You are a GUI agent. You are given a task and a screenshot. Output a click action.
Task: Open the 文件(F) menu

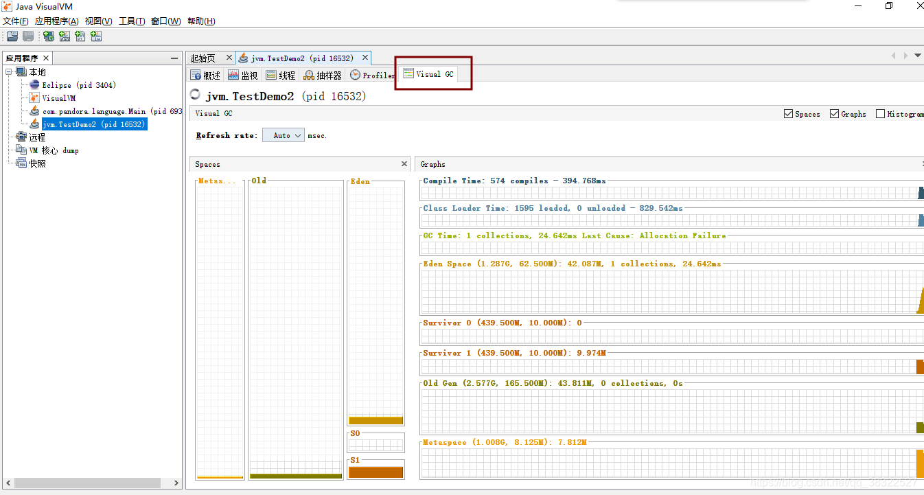point(16,21)
